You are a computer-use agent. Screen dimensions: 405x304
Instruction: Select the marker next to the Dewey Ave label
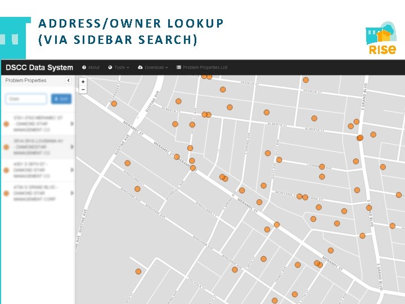(298, 265)
